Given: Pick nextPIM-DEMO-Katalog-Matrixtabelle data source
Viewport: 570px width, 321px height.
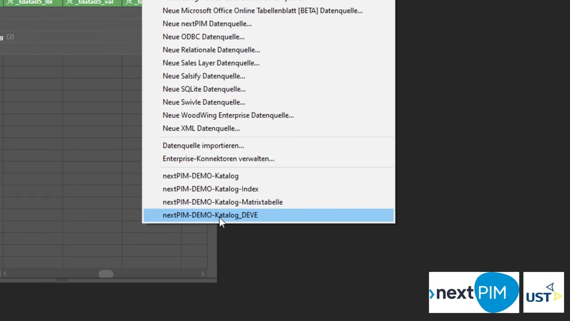Looking at the screenshot, I should tap(269, 202).
